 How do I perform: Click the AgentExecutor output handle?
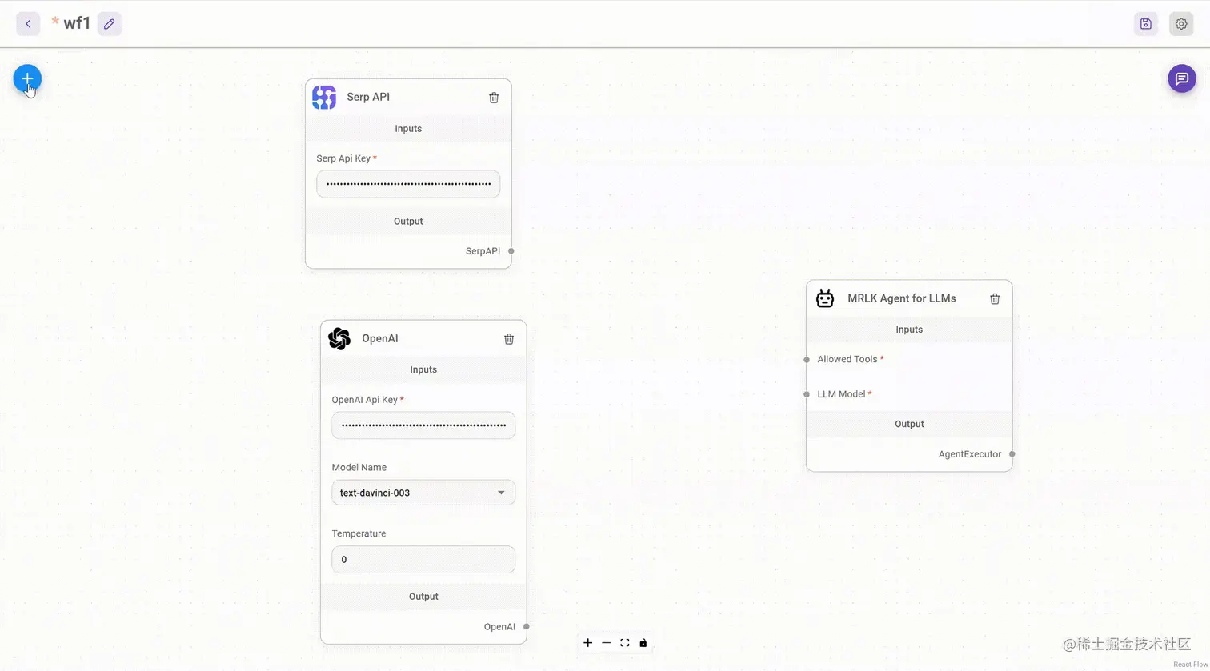(x=1012, y=454)
